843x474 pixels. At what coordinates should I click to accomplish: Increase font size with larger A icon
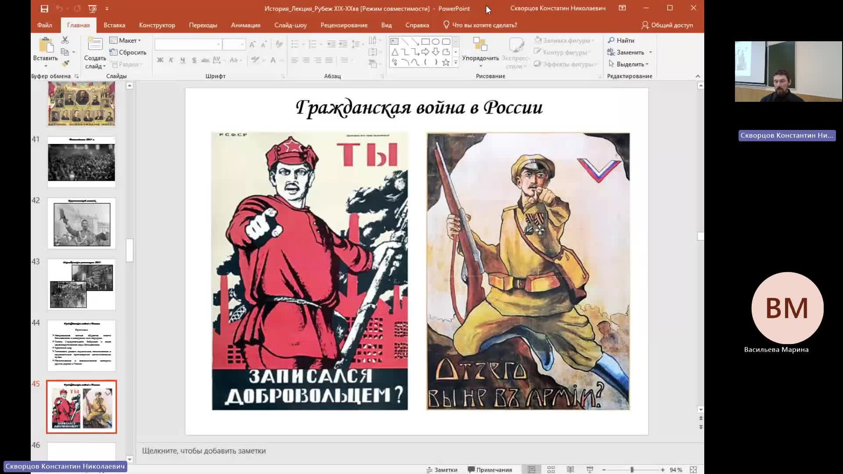(x=252, y=44)
